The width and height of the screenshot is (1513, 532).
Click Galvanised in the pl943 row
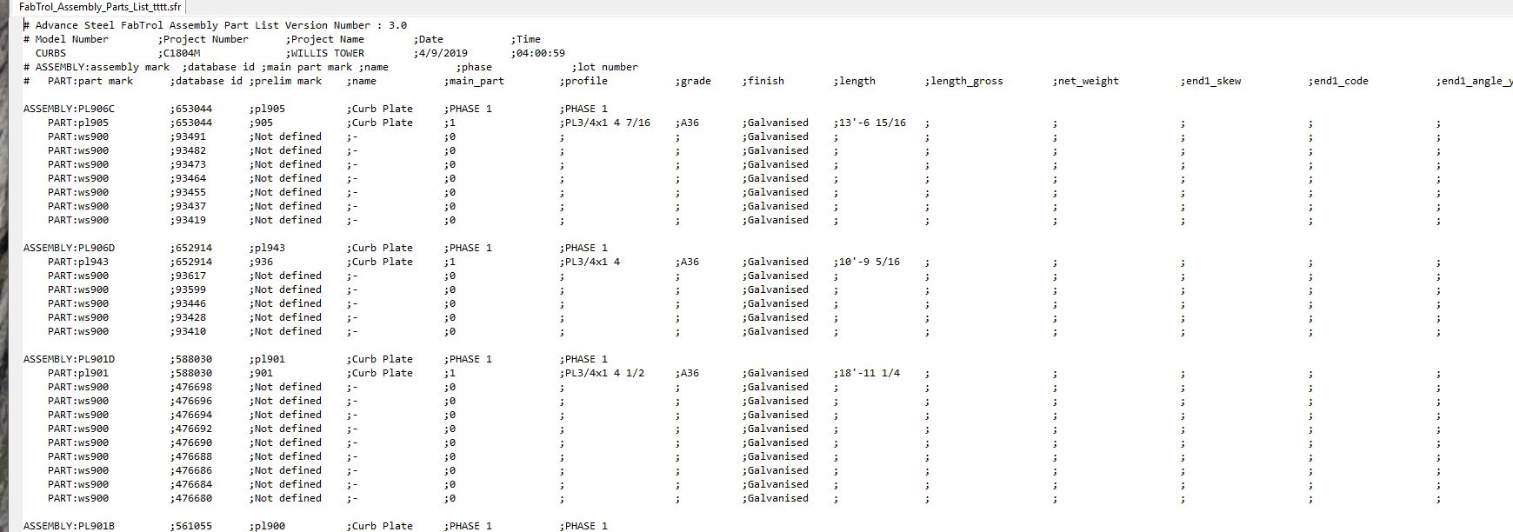pos(778,262)
